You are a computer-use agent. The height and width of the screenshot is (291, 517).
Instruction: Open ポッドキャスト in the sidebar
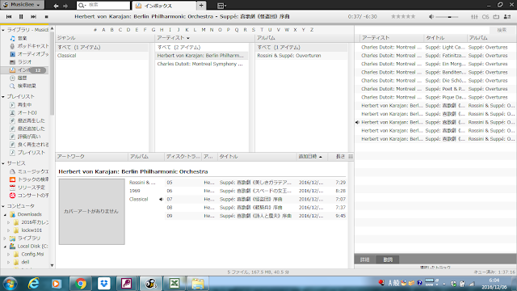pyautogui.click(x=29, y=46)
